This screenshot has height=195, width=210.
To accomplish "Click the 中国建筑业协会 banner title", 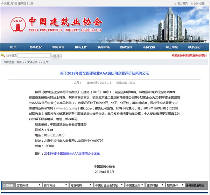I will point(66,22).
